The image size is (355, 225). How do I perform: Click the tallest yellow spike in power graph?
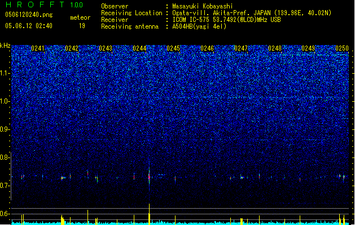click(149, 214)
